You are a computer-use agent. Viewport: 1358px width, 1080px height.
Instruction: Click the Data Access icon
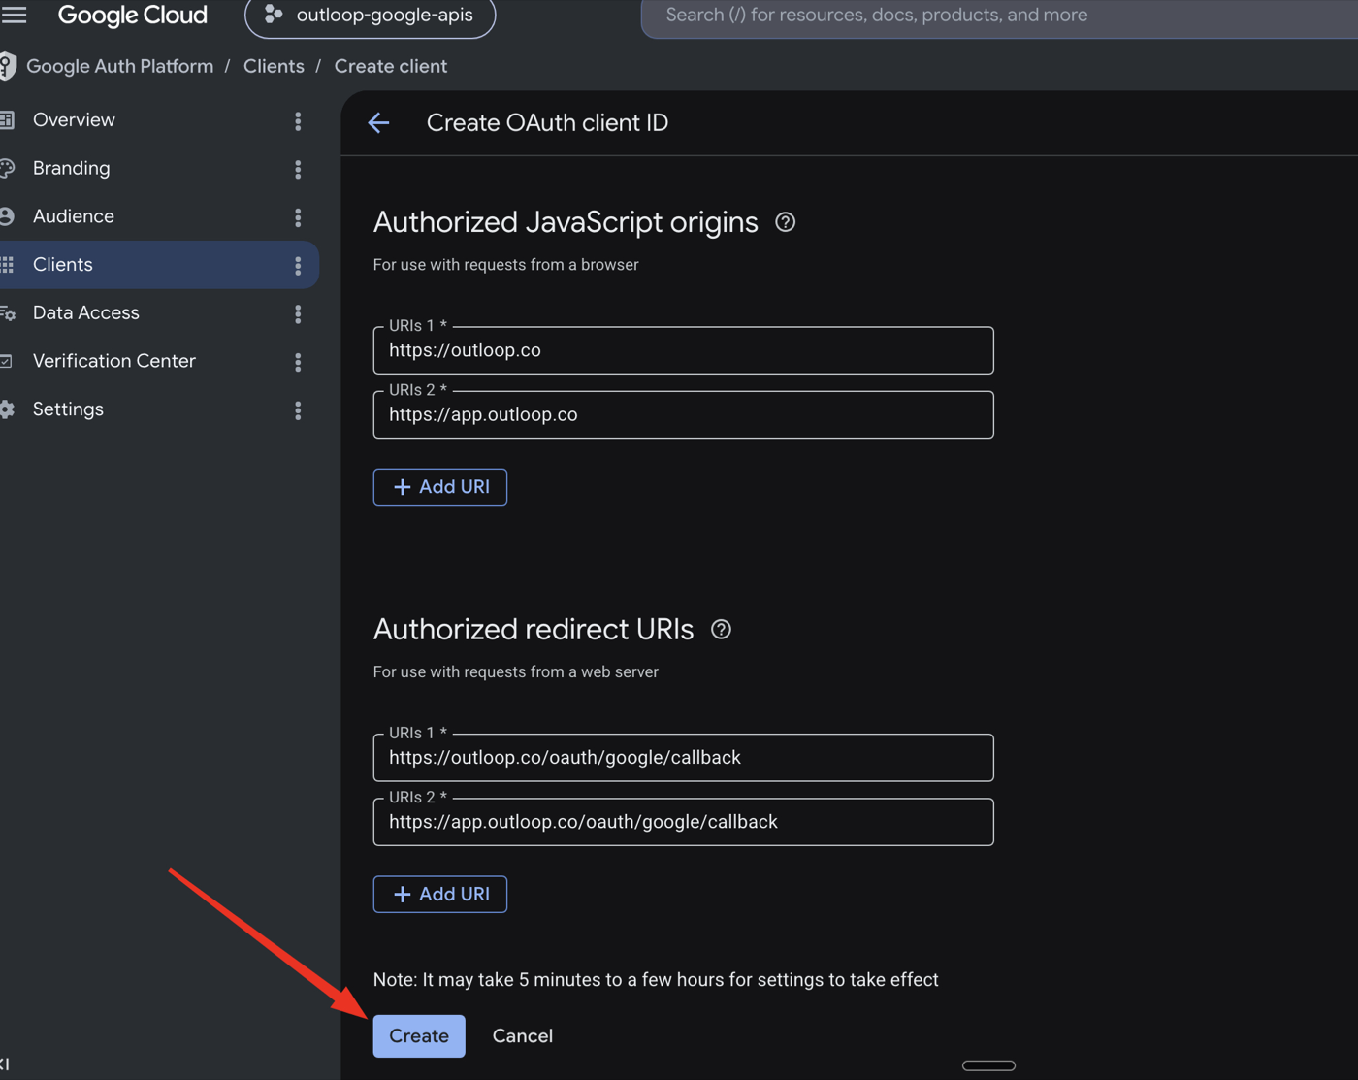[8, 313]
